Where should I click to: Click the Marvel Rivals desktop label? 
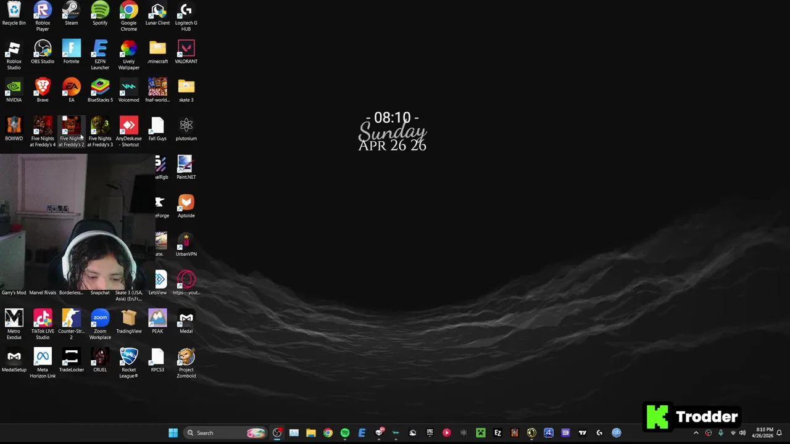click(43, 292)
